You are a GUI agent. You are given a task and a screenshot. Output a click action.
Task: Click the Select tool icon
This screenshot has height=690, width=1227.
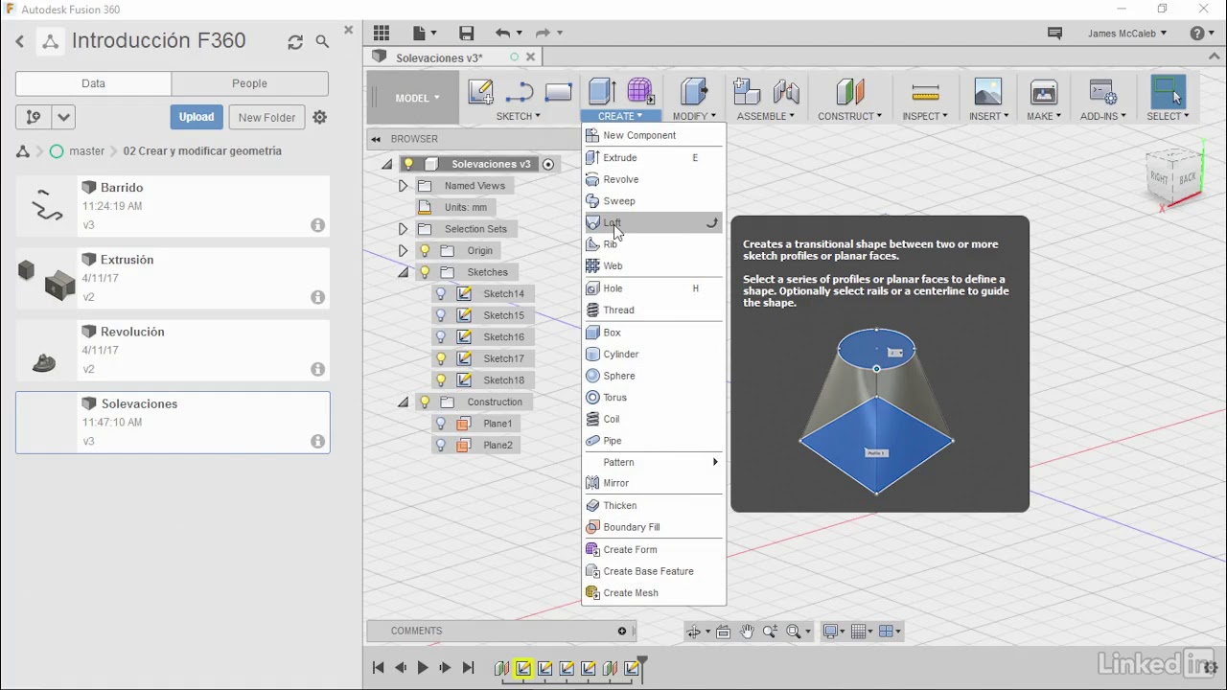point(1168,92)
